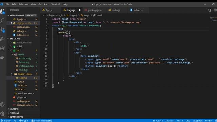217x122 pixels.
Task: Open Run and Debug view
Action: 2,39
